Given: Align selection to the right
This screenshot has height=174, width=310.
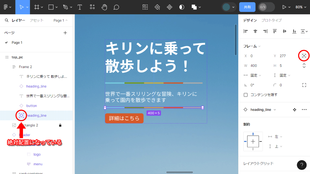Looking at the screenshot, I should point(265,31).
